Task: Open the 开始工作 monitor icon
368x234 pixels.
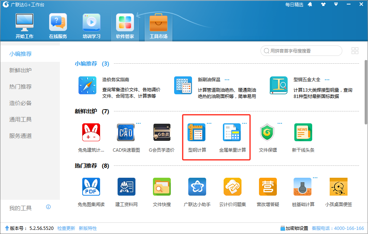Action: point(25,22)
